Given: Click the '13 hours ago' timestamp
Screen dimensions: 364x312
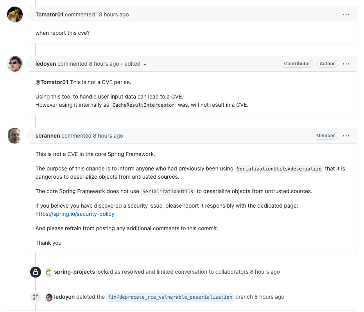Looking at the screenshot, I should (x=113, y=14).
